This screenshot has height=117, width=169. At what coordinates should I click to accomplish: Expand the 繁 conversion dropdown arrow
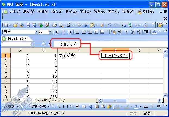pos(73,25)
